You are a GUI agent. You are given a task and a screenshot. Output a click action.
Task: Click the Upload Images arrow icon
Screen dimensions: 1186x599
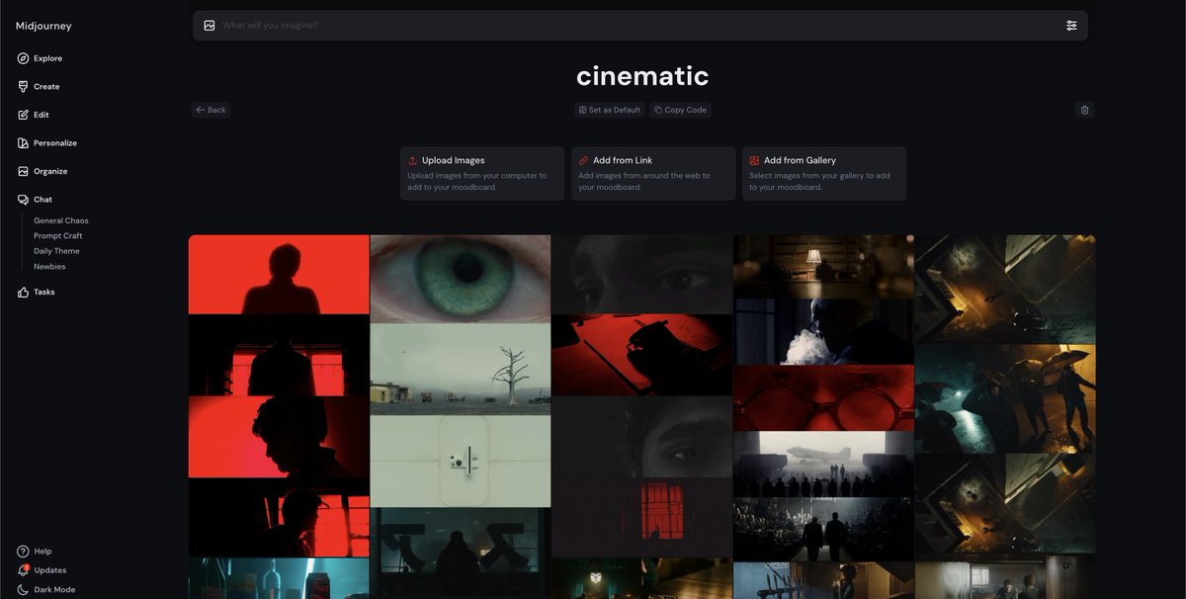(x=412, y=160)
